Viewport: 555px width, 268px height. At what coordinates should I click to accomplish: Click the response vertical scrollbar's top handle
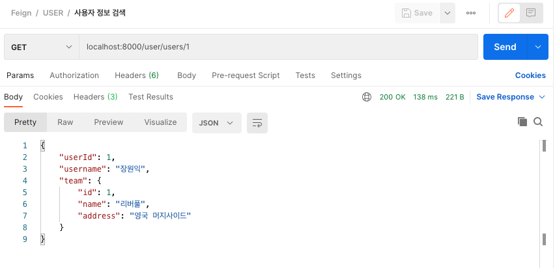pos(545,146)
